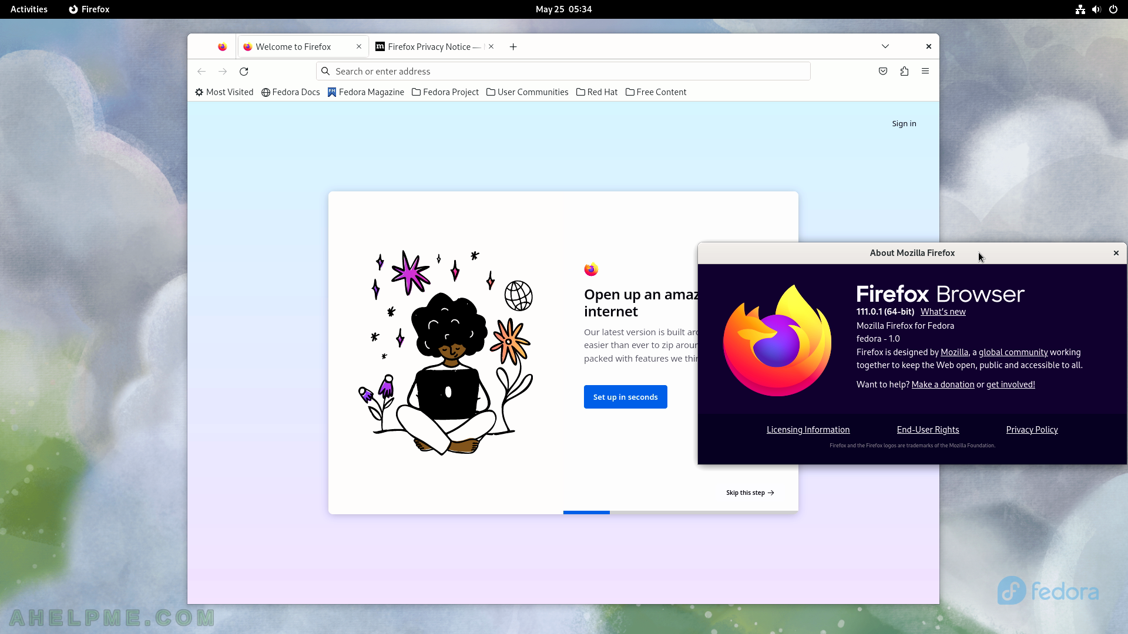This screenshot has width=1128, height=634.
Task: Click the small Firefox logo above headline
Action: (591, 269)
